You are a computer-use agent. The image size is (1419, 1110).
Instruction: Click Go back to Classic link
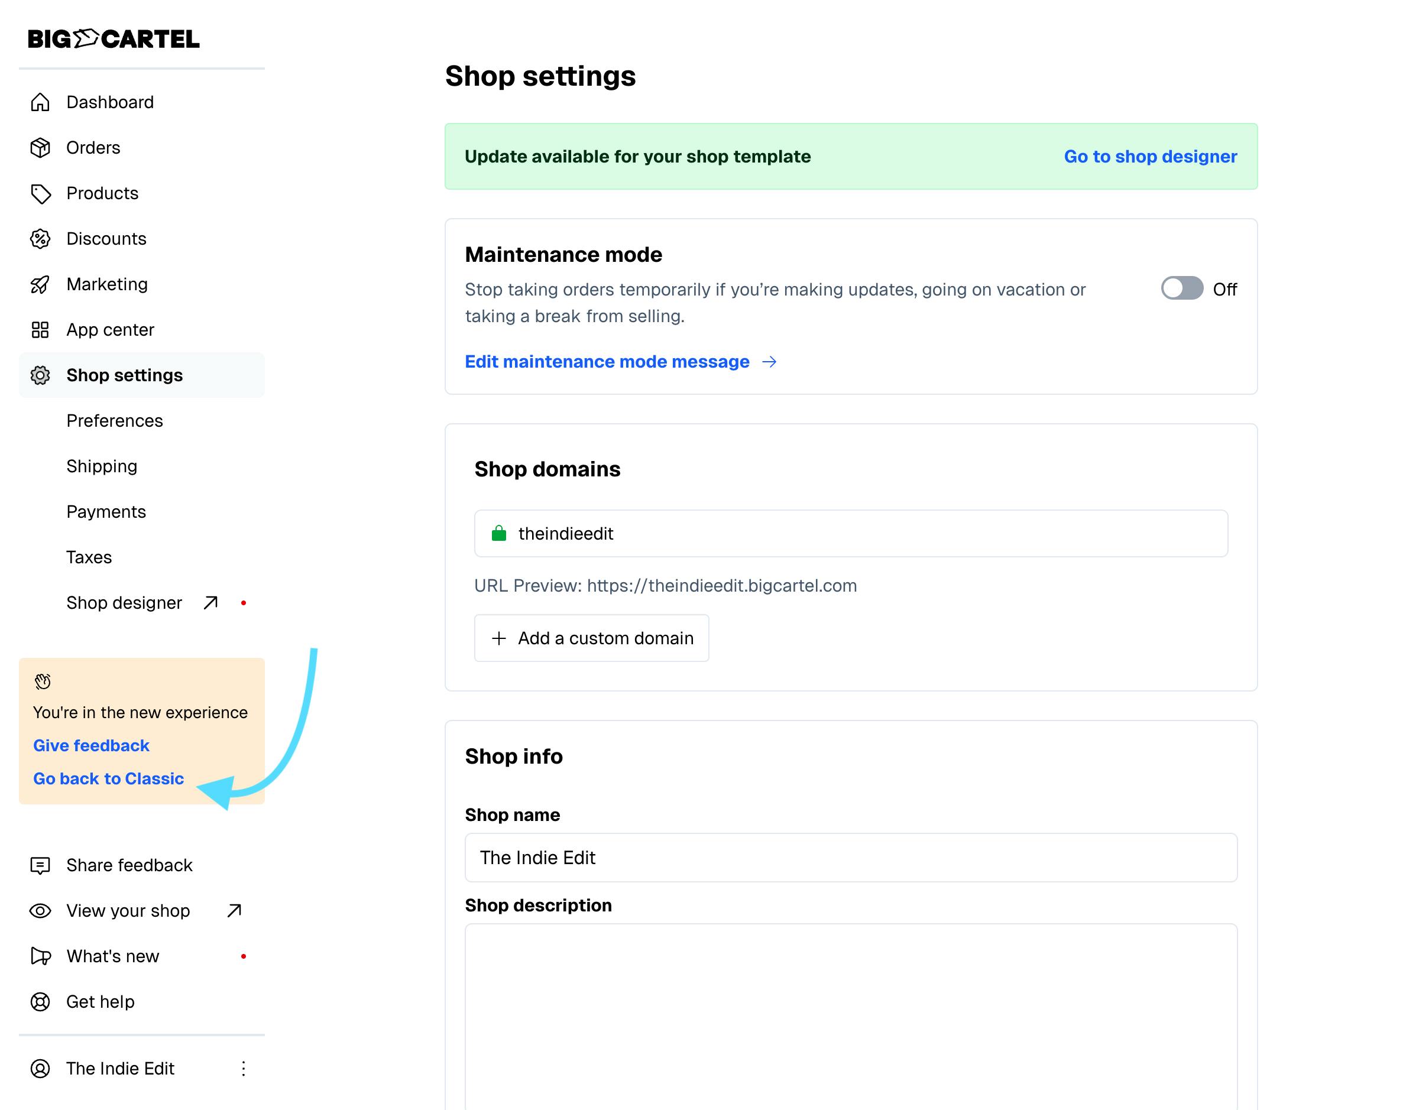109,778
